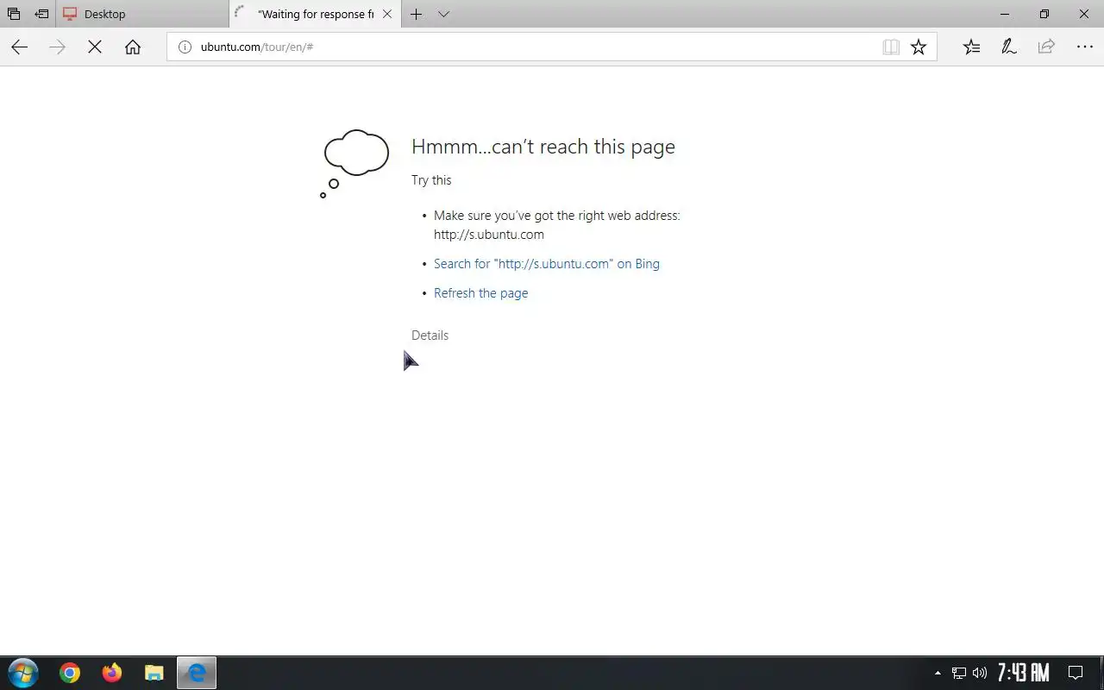Click Search for s.ubuntu.com on Bing link

tap(547, 264)
